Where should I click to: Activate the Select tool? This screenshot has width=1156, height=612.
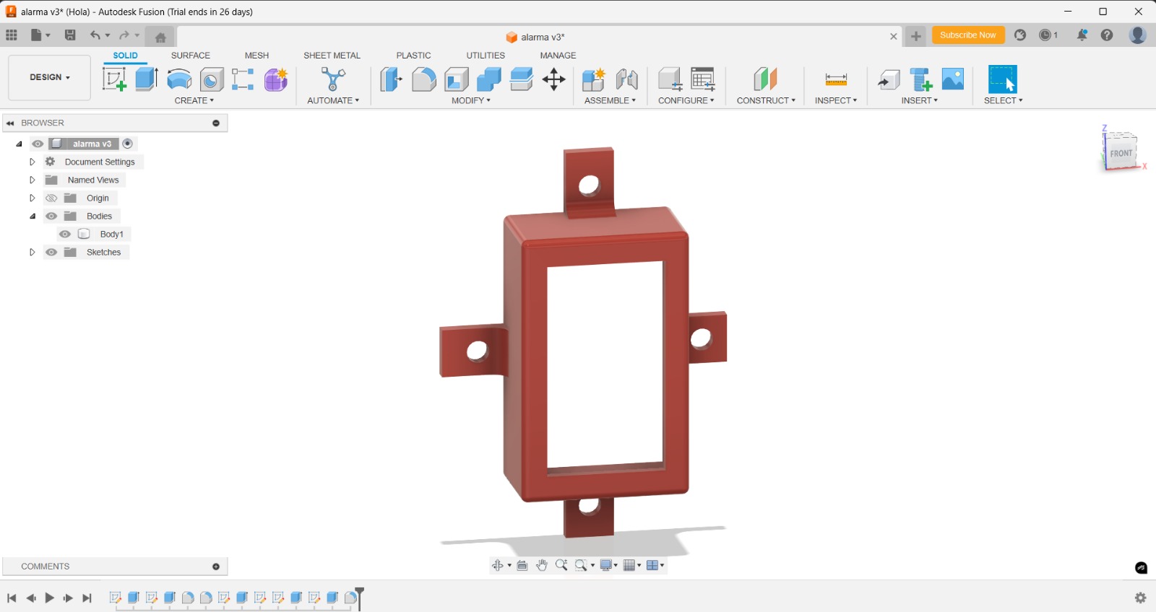pyautogui.click(x=1003, y=79)
